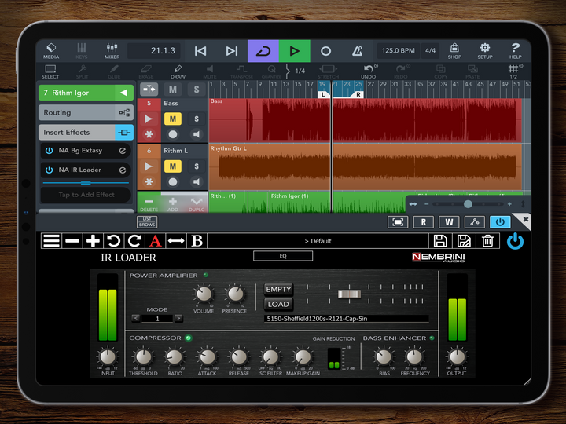Click the Undo arrow in toolbar
The width and height of the screenshot is (566, 424).
click(367, 71)
